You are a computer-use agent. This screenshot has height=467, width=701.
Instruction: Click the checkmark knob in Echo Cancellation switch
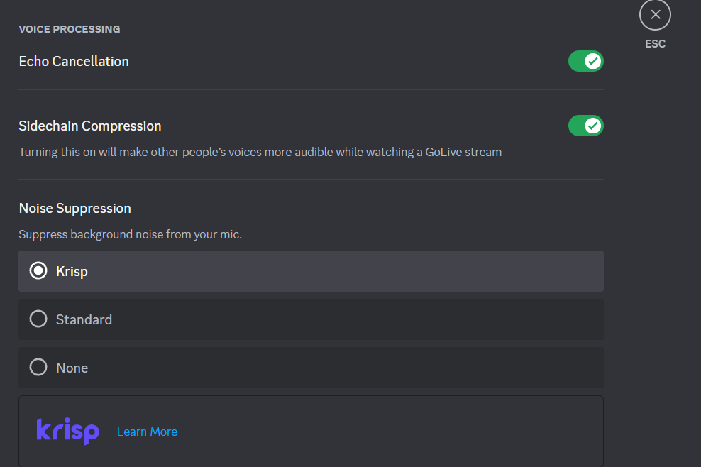click(593, 62)
